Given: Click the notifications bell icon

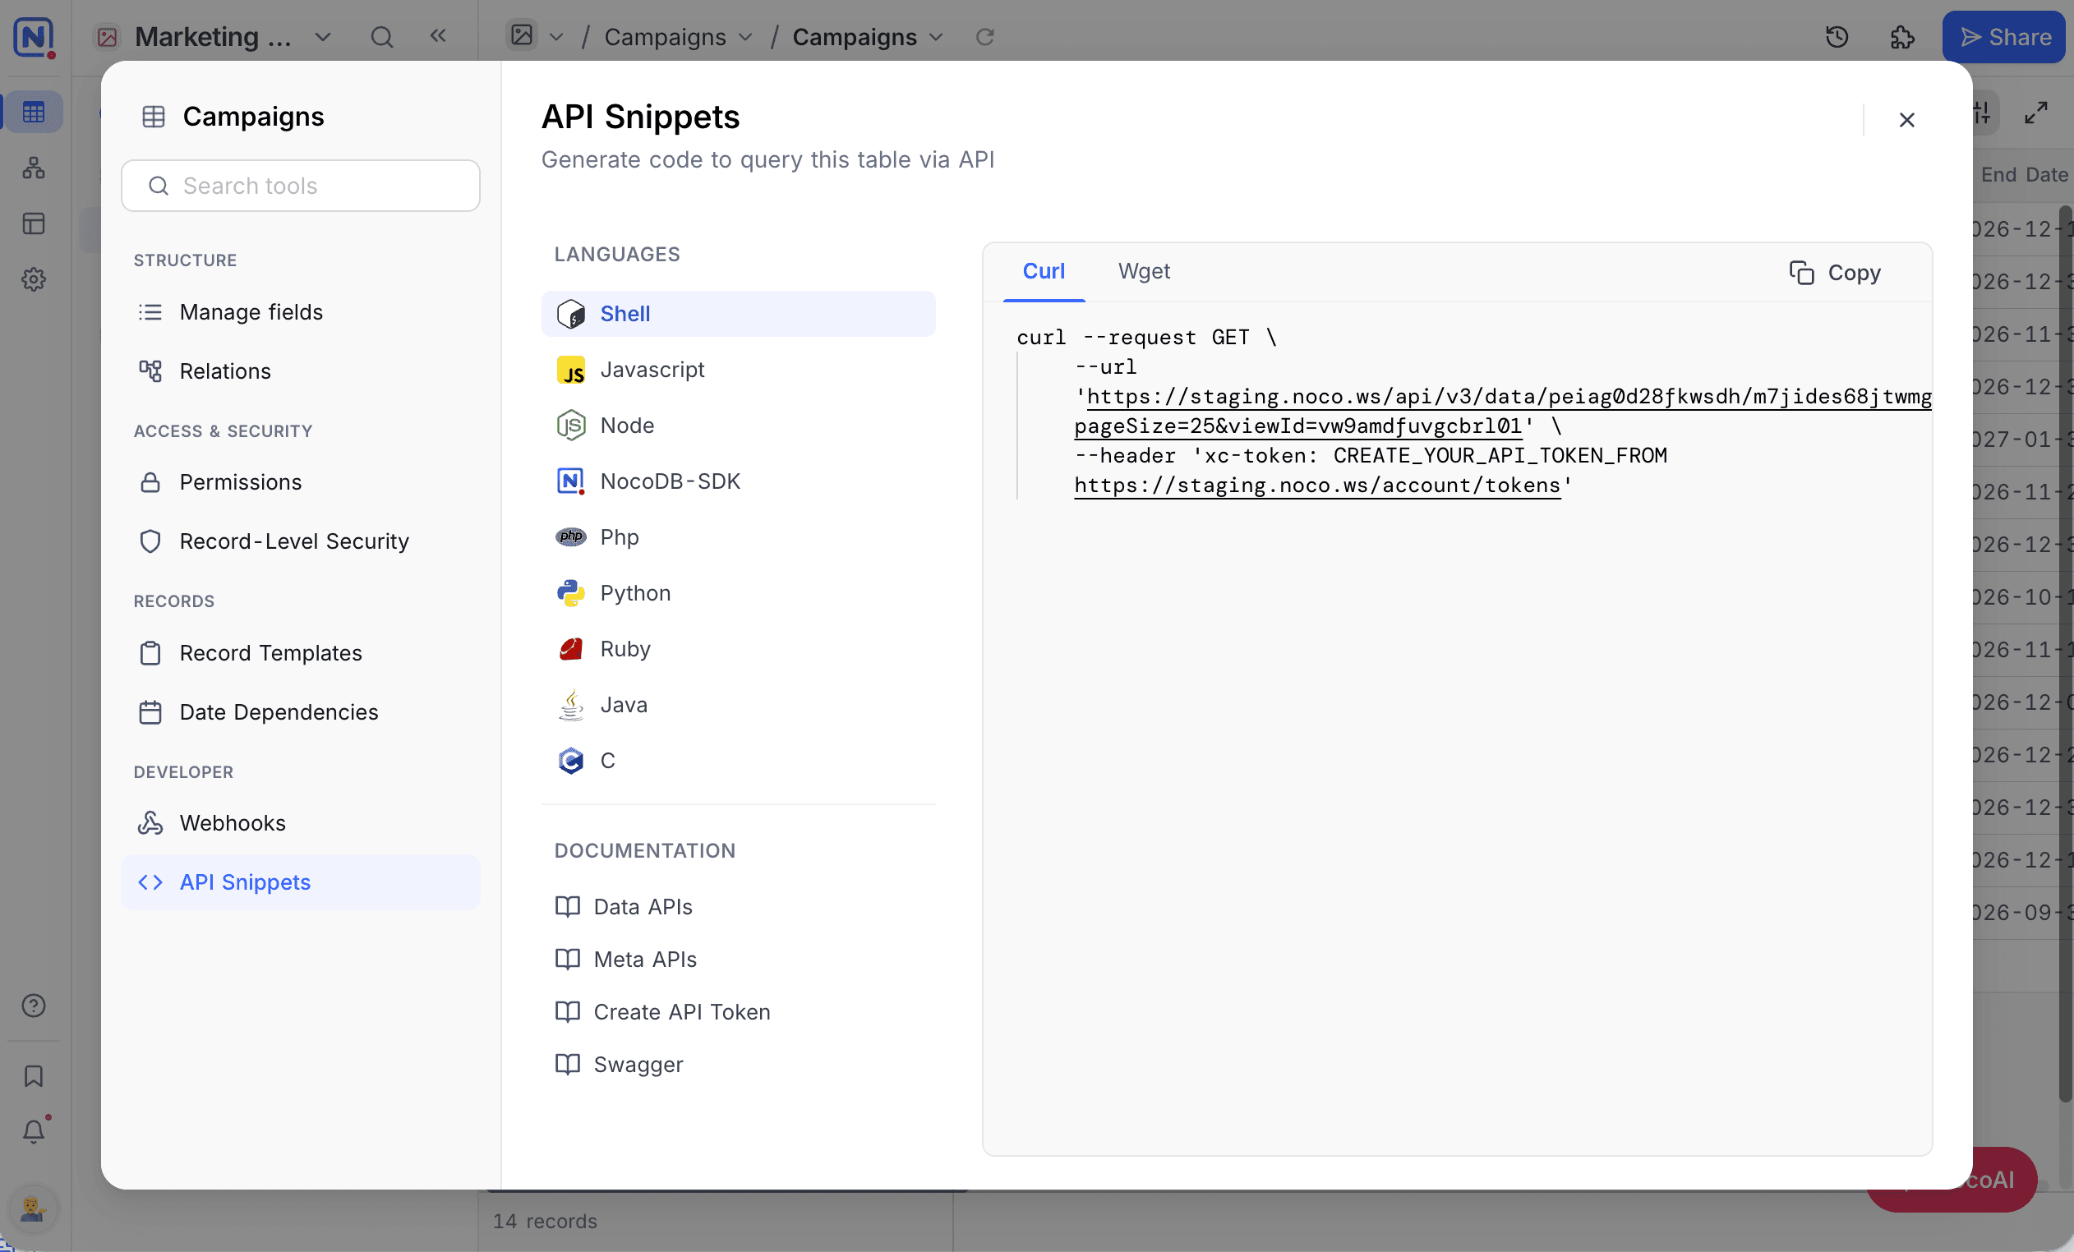Looking at the screenshot, I should pyautogui.click(x=34, y=1132).
